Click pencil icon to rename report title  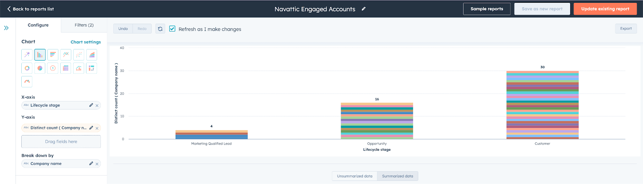coord(364,9)
